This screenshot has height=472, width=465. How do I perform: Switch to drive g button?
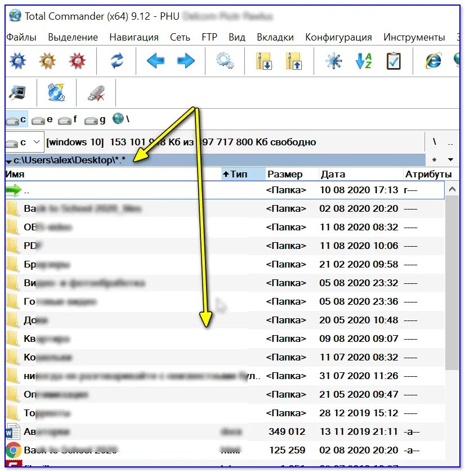pyautogui.click(x=95, y=120)
